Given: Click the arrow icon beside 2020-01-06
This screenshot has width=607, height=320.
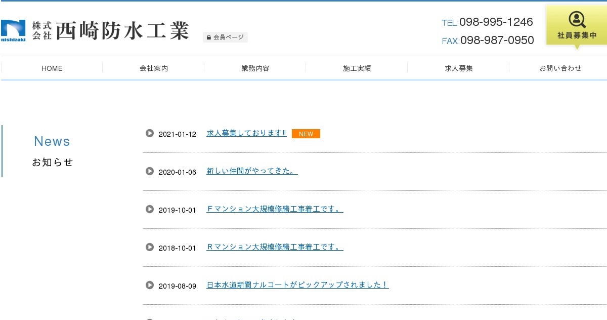Looking at the screenshot, I should 150,171.
